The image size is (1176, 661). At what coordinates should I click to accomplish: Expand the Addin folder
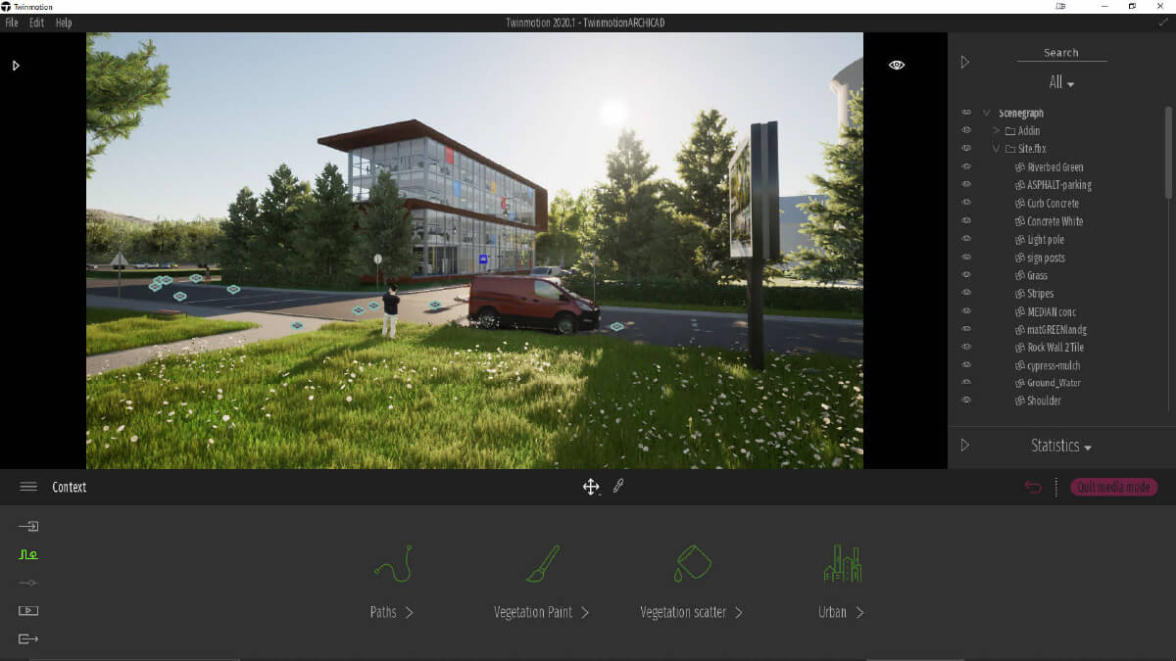click(997, 131)
